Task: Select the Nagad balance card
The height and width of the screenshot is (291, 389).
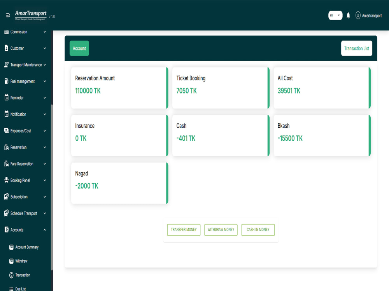Action: click(119, 183)
